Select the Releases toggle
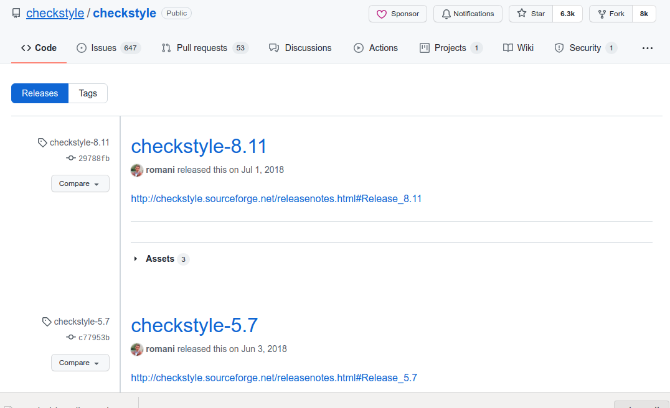Viewport: 670px width, 408px height. click(39, 93)
